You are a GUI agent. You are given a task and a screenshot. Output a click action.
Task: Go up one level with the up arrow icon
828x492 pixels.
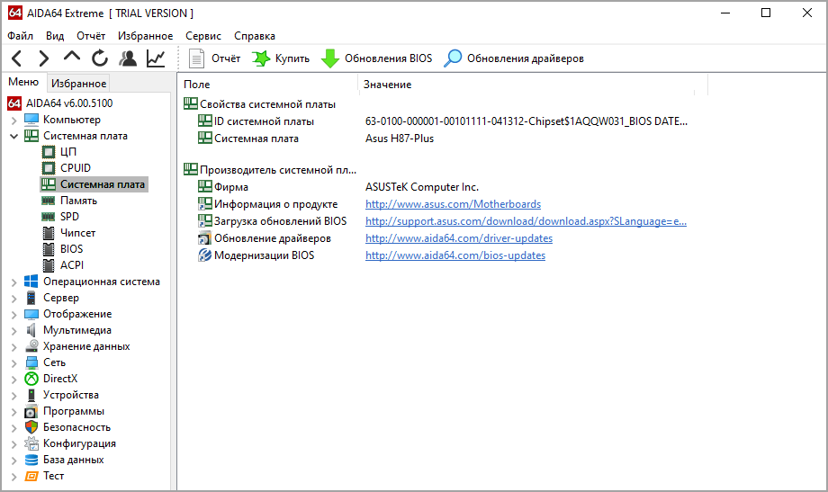(x=72, y=57)
